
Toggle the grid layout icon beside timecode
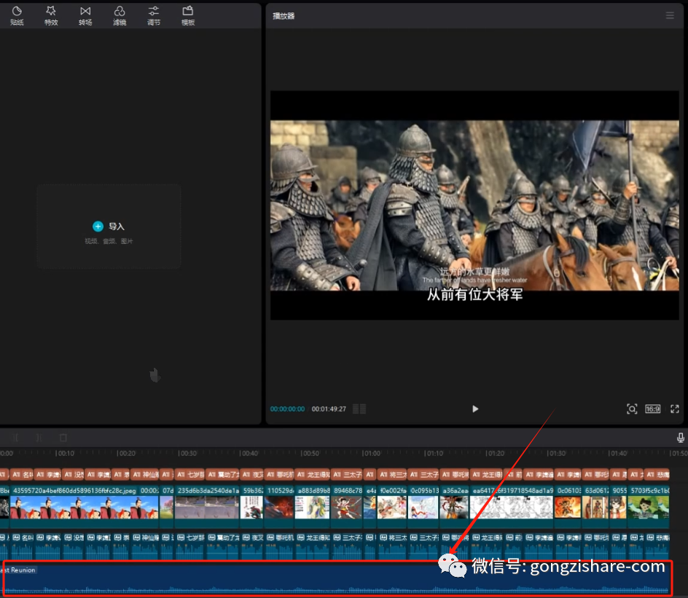click(359, 409)
